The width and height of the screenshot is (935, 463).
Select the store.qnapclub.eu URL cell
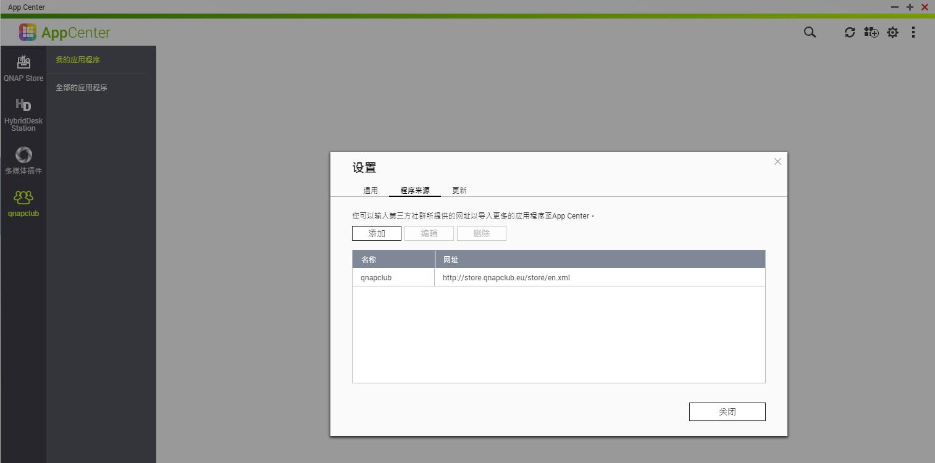point(600,278)
